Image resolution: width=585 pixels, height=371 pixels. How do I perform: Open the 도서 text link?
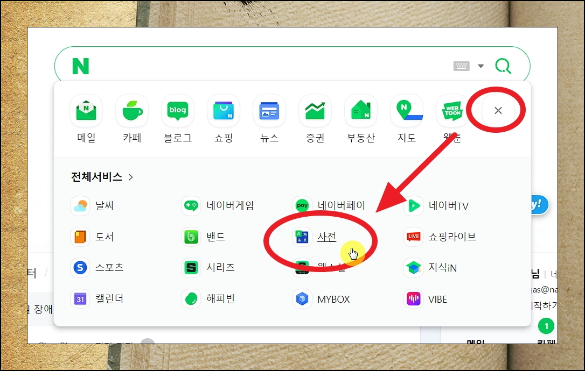pos(105,237)
